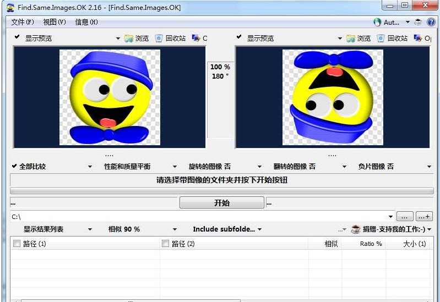This screenshot has width=440, height=302.
Task: Click the right panel browse folder icon
Action: (x=351, y=39)
